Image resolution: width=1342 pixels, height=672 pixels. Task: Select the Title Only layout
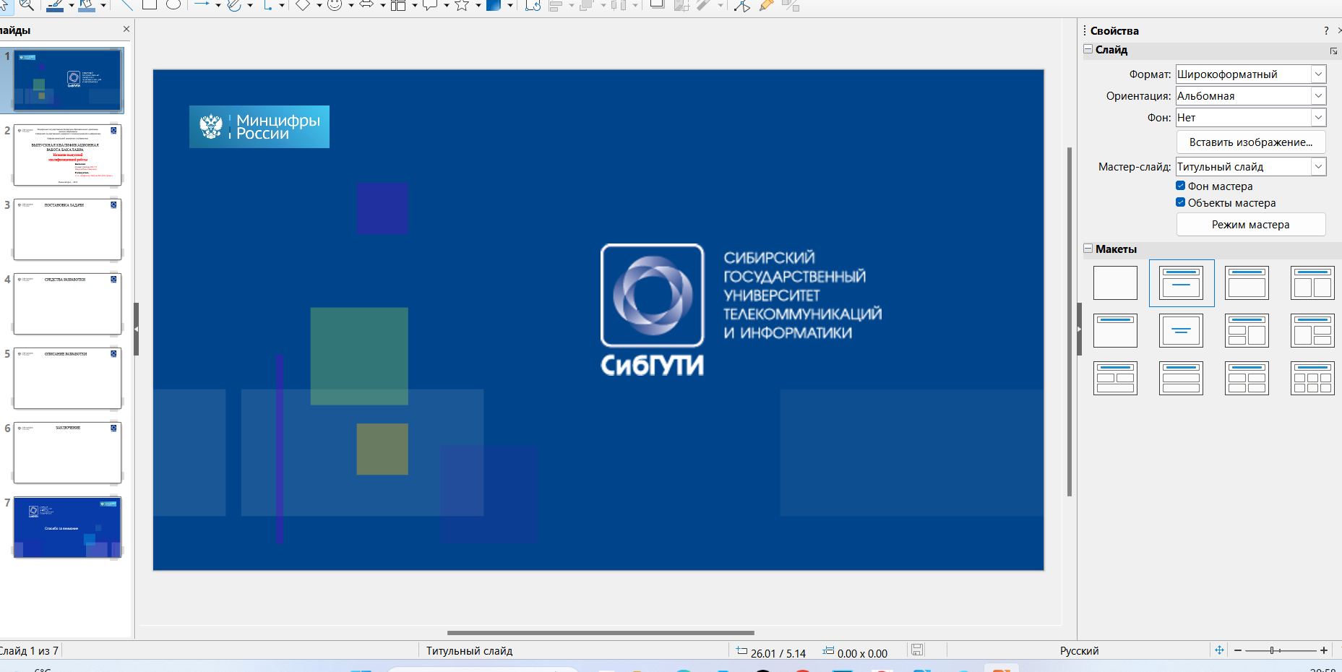click(1115, 330)
